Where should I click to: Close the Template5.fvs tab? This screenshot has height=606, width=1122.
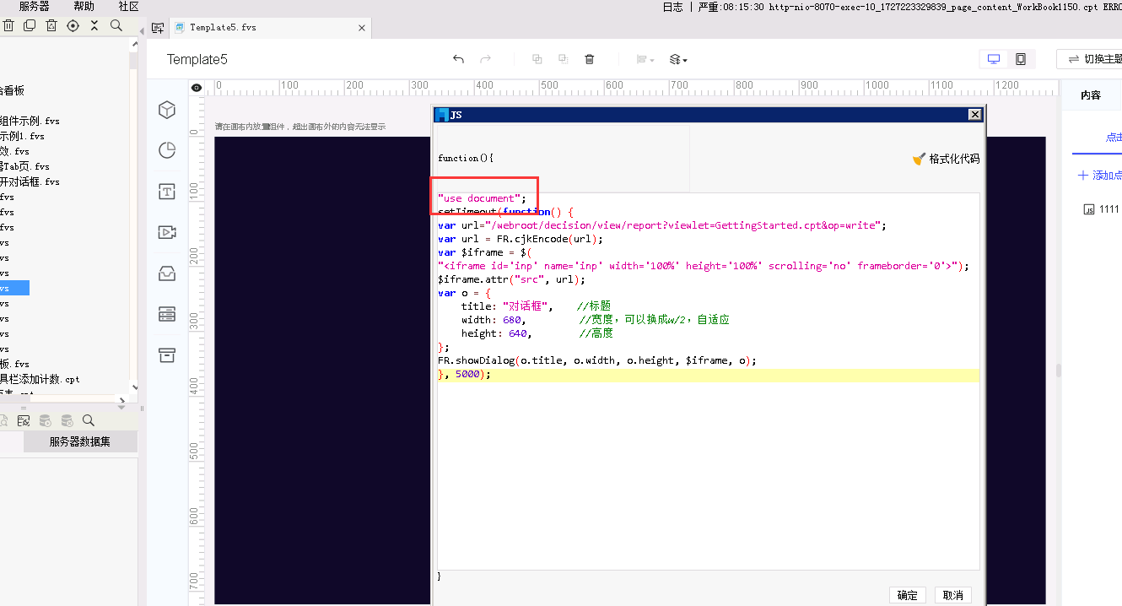tap(362, 28)
